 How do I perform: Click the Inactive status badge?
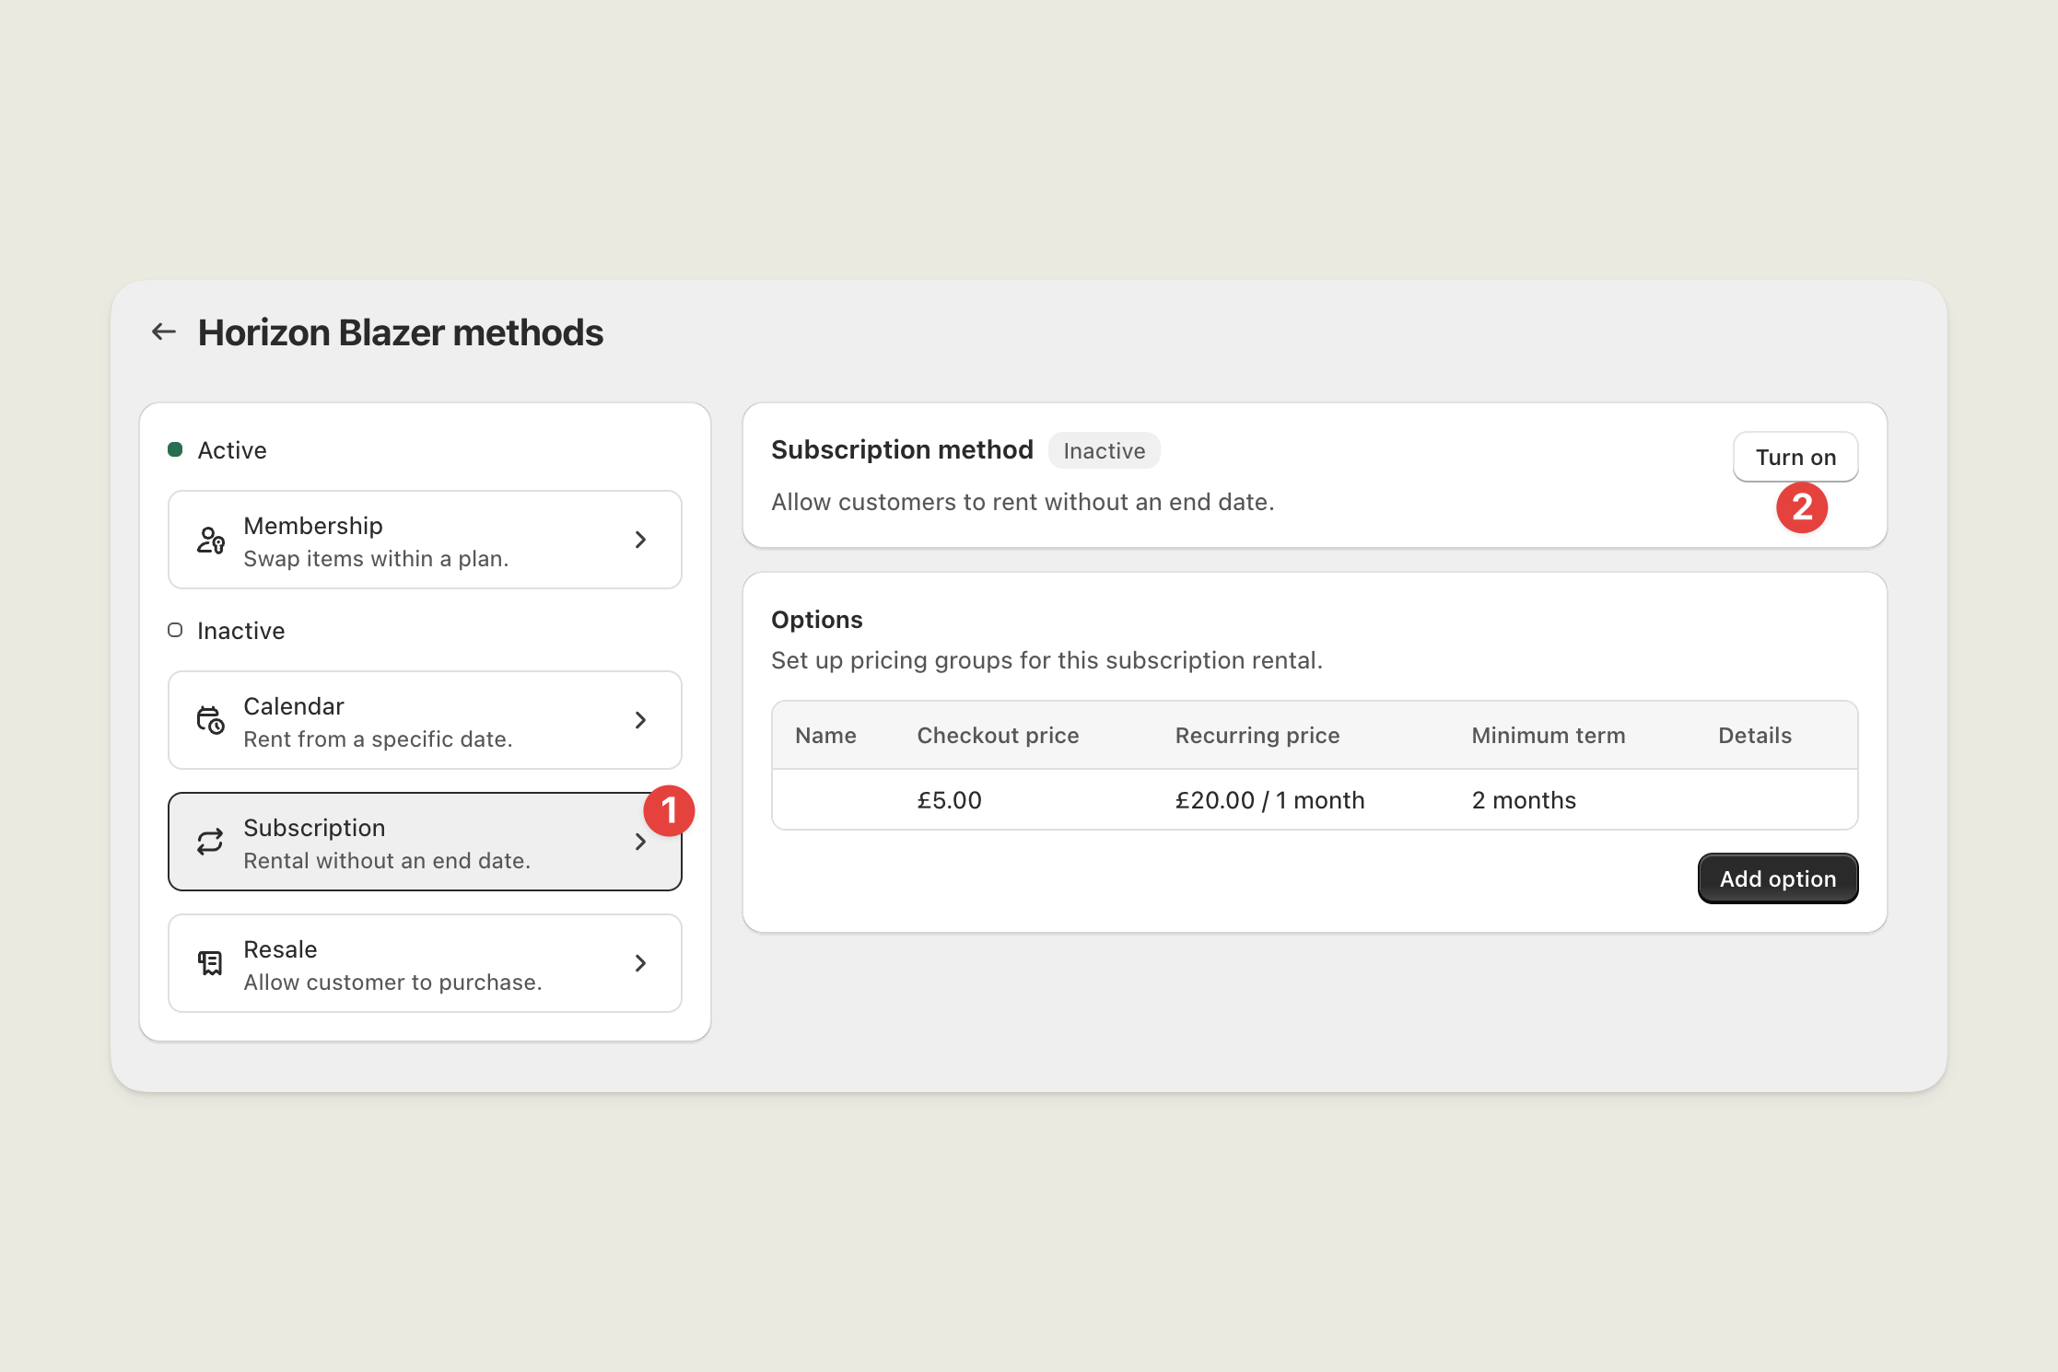[1104, 450]
